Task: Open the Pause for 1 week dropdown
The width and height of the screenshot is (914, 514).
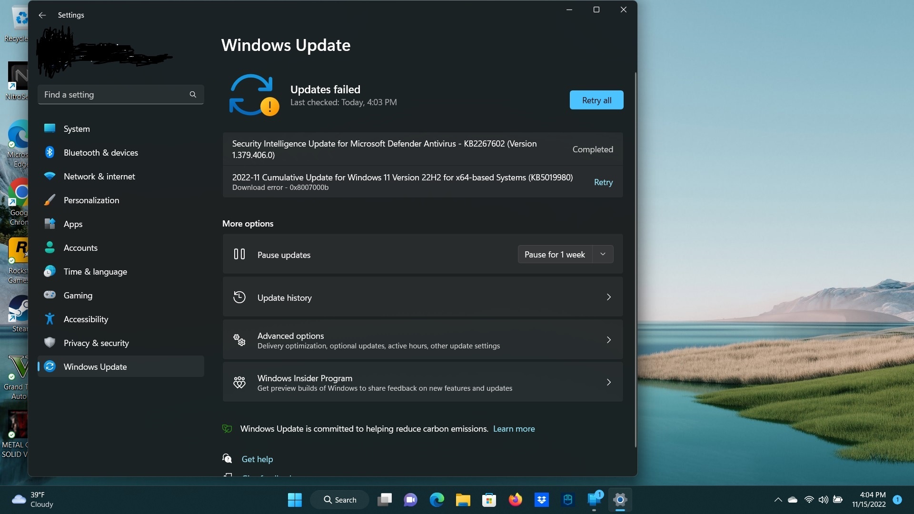Action: click(602, 254)
